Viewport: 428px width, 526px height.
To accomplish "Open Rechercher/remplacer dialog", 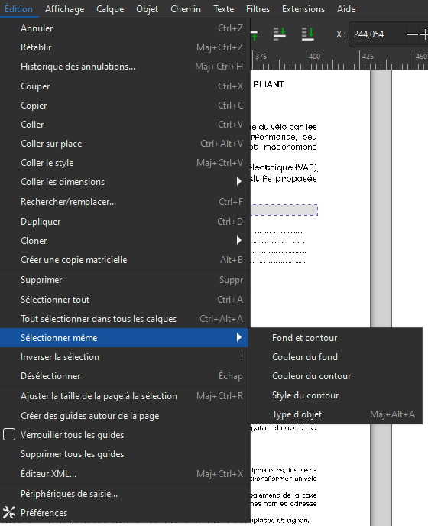I will click(125, 202).
